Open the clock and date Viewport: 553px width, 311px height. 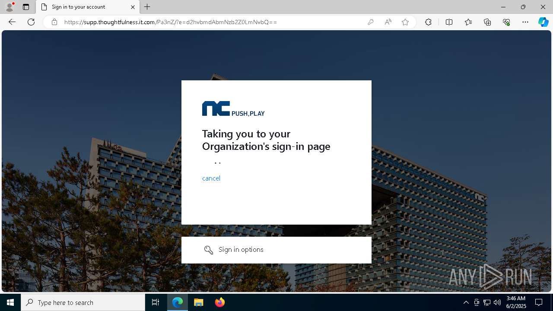click(516, 302)
